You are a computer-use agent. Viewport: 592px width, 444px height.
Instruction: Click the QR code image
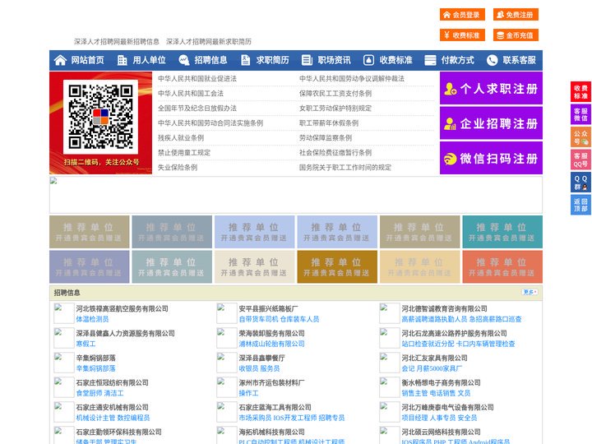click(x=100, y=117)
